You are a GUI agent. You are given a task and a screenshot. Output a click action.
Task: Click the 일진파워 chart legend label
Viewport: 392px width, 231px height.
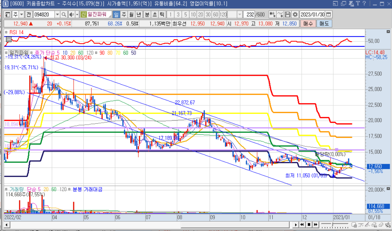(x=19, y=53)
